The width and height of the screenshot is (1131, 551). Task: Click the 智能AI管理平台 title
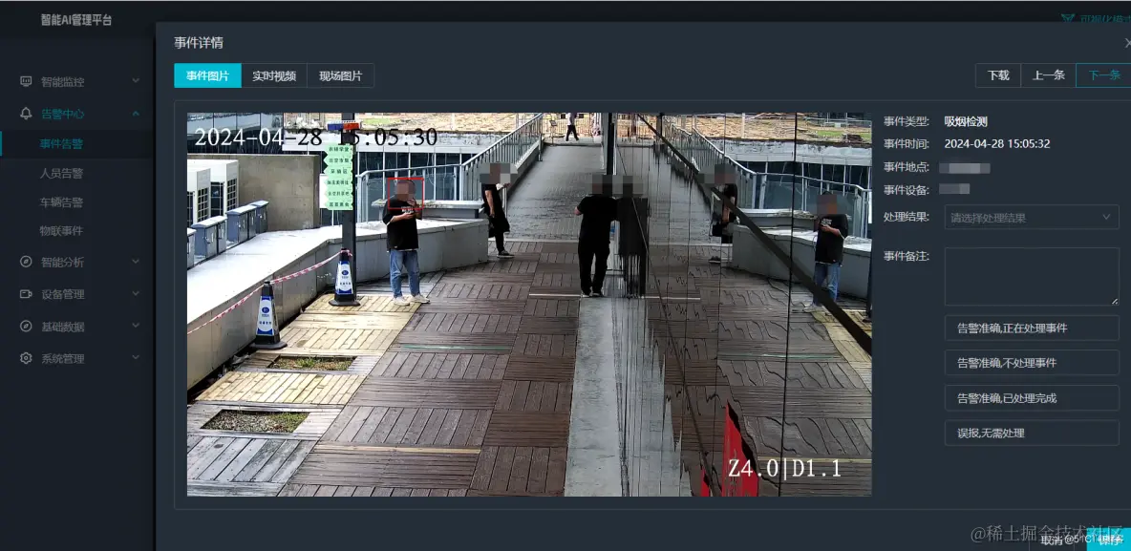75,20
